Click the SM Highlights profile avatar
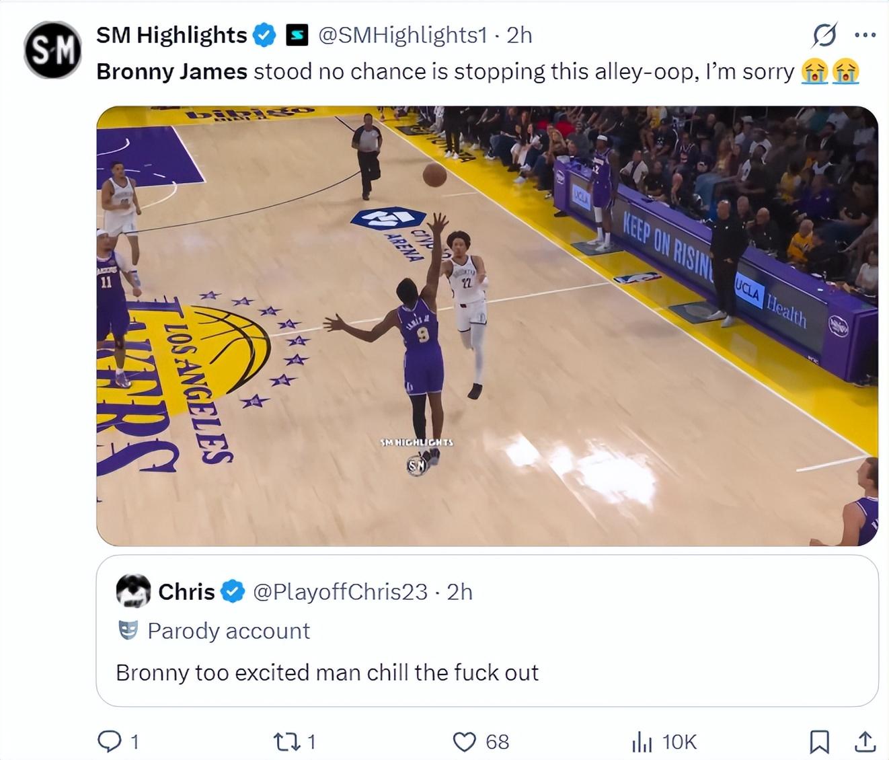889x760 pixels. click(x=52, y=50)
